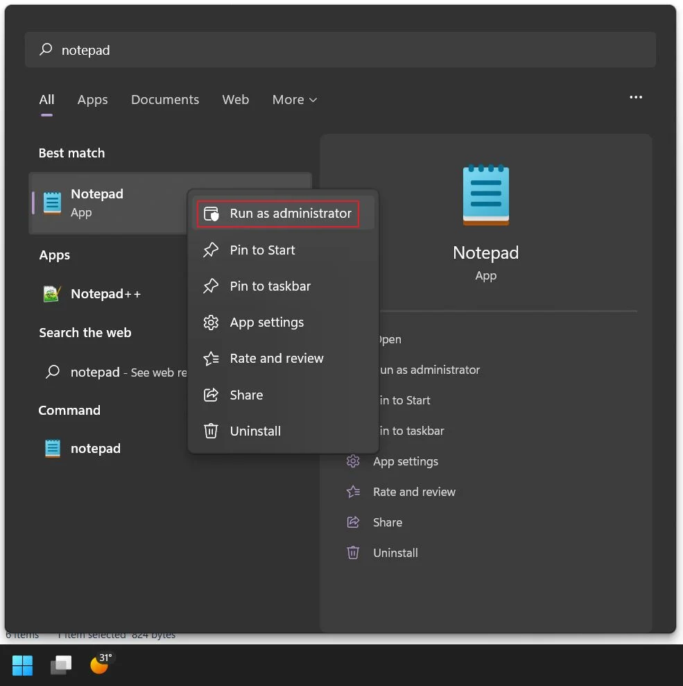
Task: Open Task View on the taskbar
Action: [x=61, y=665]
